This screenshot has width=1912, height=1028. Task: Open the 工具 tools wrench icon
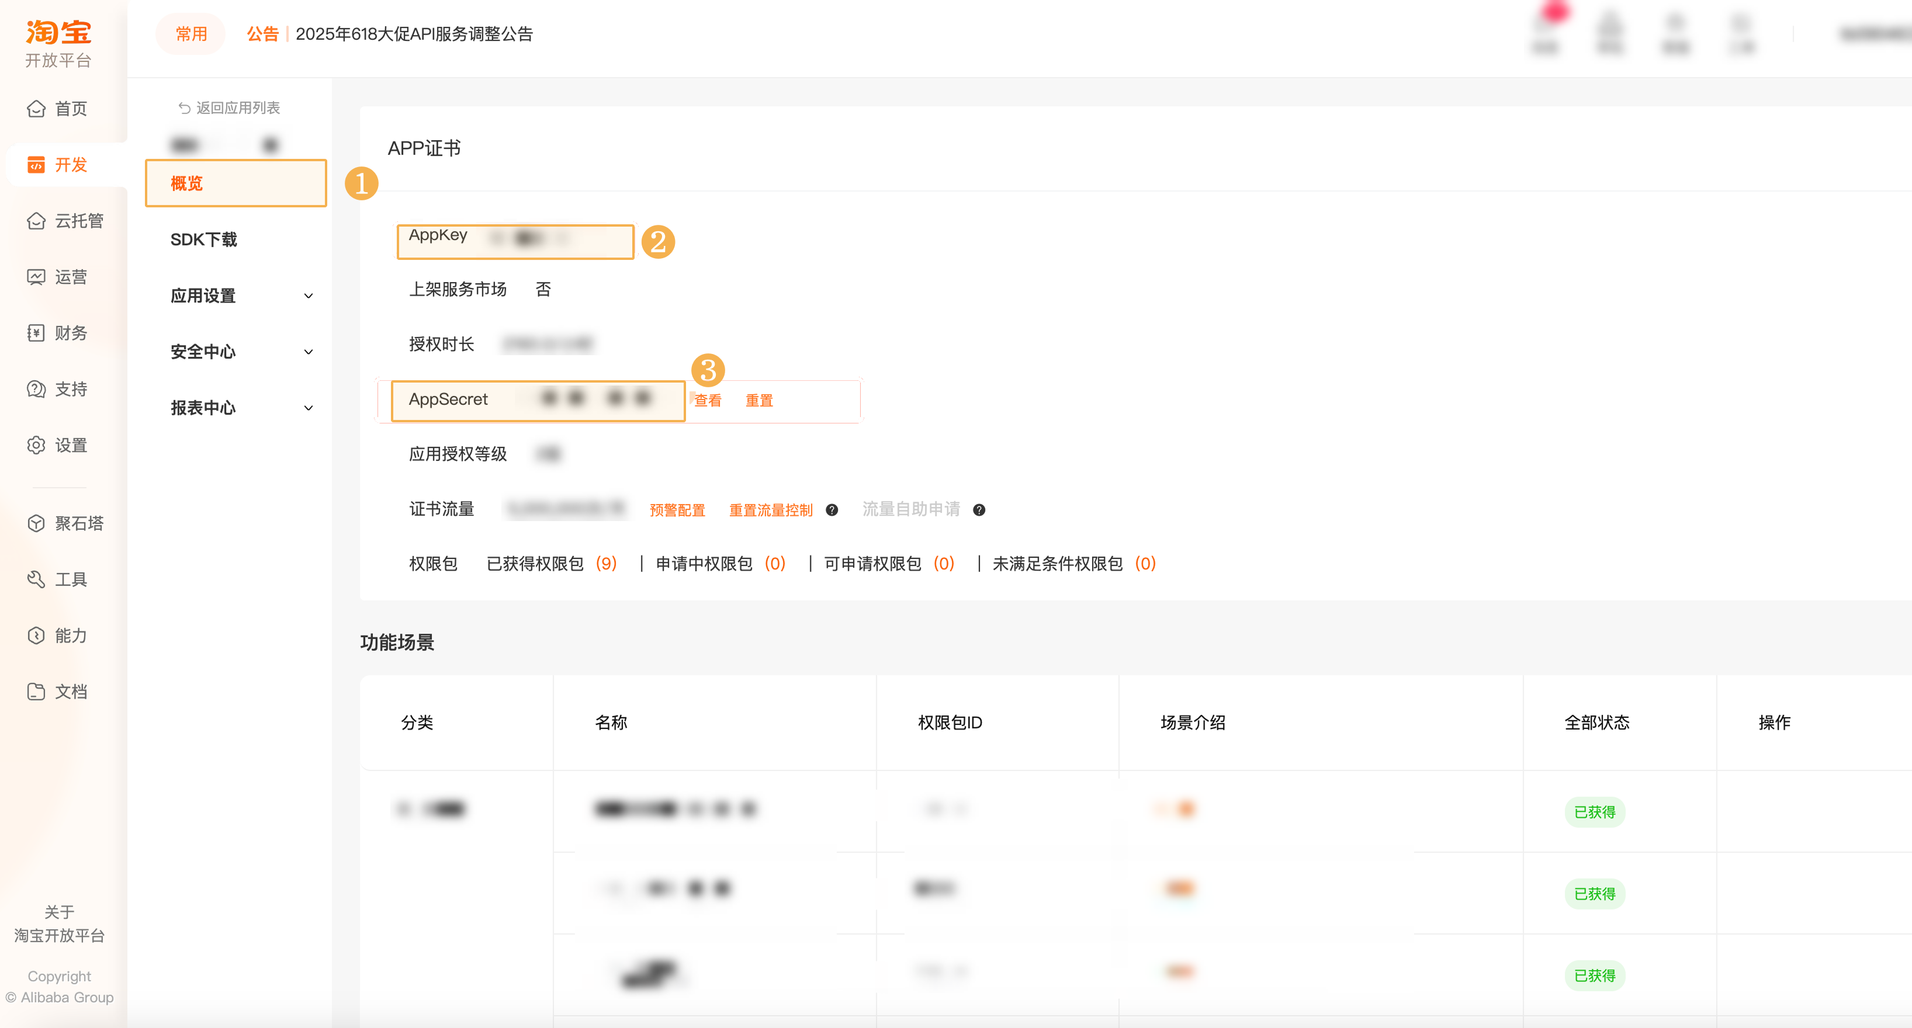pyautogui.click(x=36, y=579)
